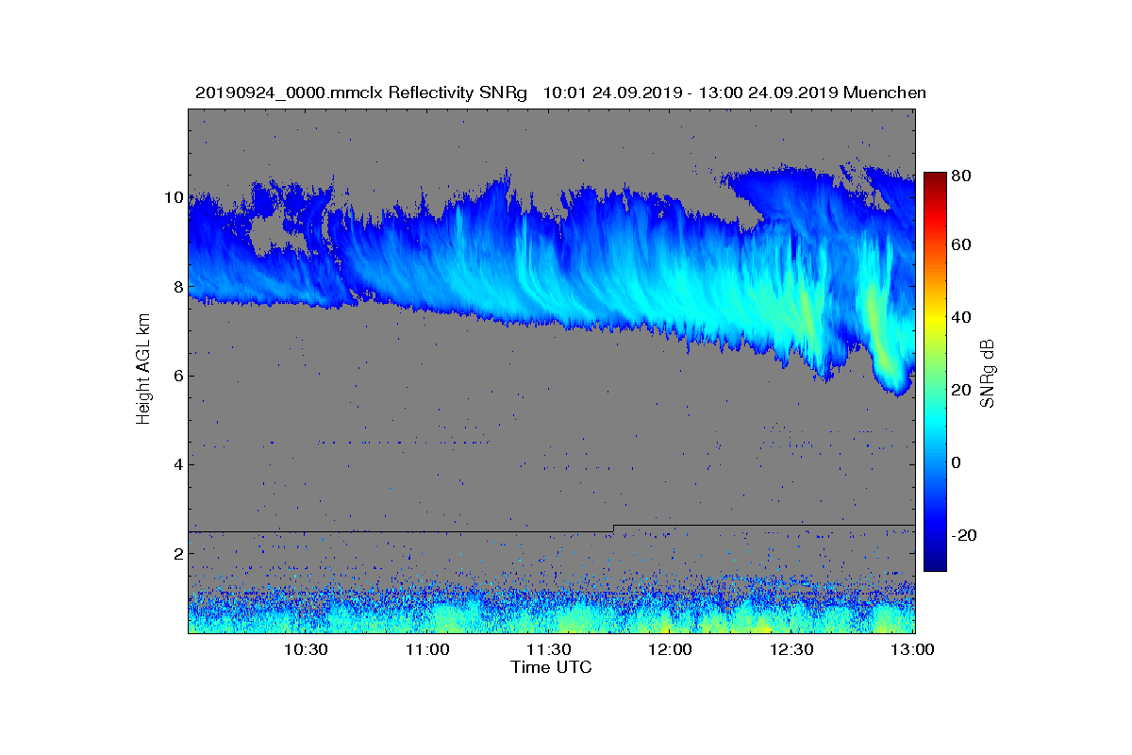The image size is (1132, 755).
Task: Click the height tick label 2
Action: point(177,553)
